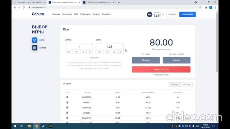Open the Windows Start menu
230x129 pixels.
[15, 126]
